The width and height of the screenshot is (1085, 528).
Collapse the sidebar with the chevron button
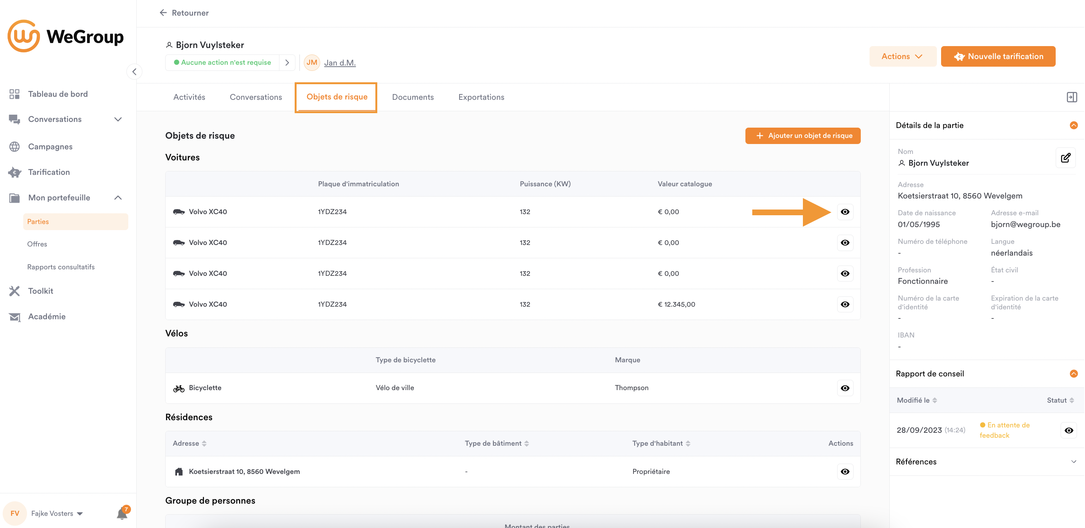click(134, 72)
